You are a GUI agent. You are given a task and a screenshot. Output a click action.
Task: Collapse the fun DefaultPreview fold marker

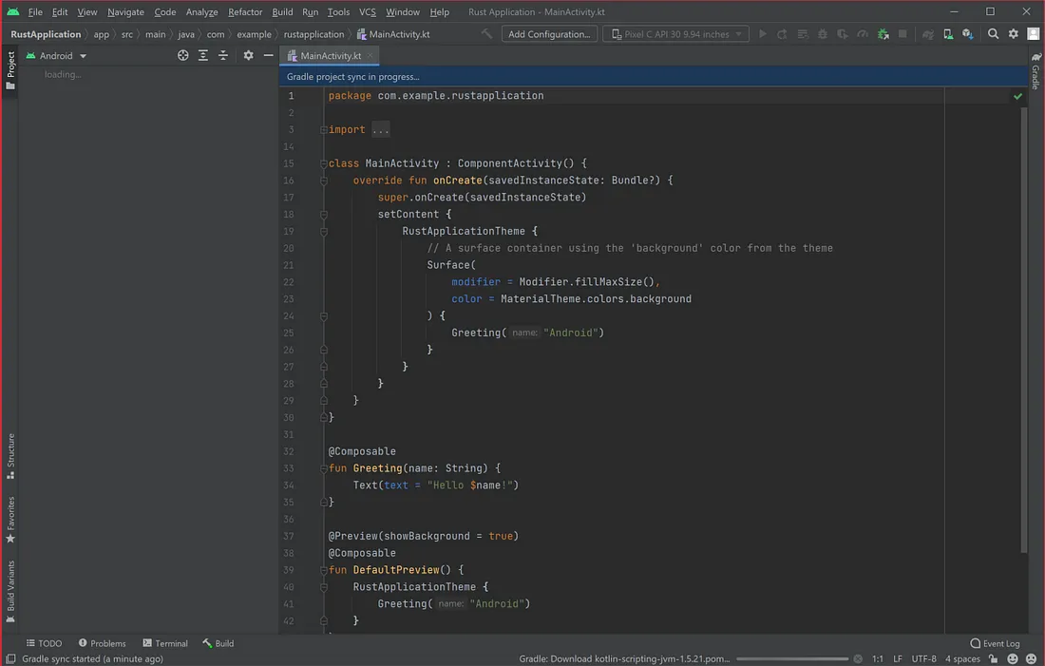click(323, 570)
